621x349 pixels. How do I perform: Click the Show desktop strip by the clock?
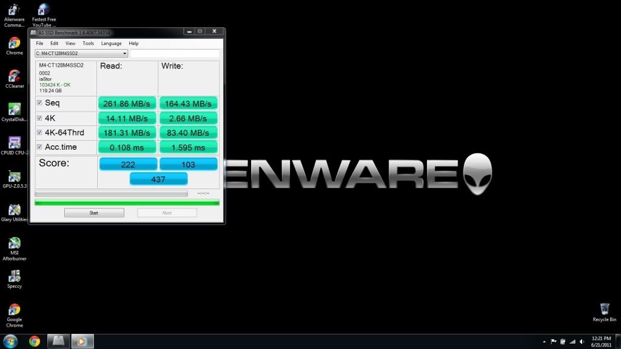click(618, 342)
